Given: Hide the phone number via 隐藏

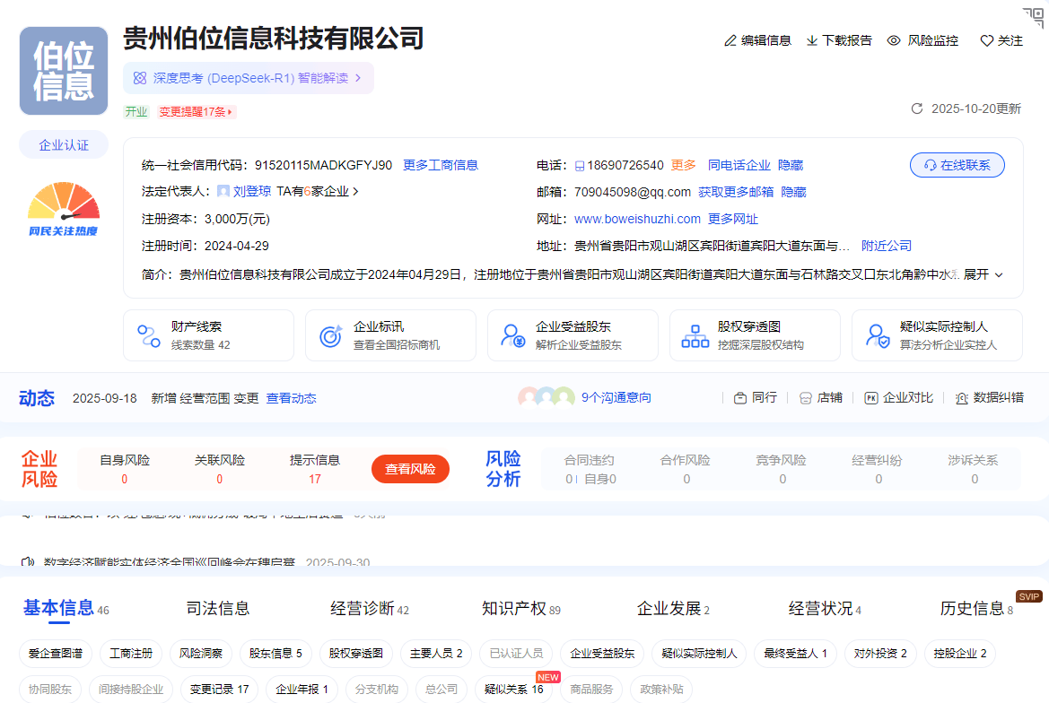Looking at the screenshot, I should [791, 165].
